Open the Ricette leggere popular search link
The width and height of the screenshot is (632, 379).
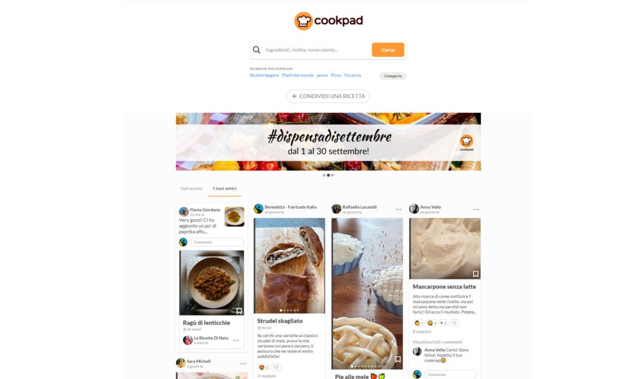click(x=264, y=75)
